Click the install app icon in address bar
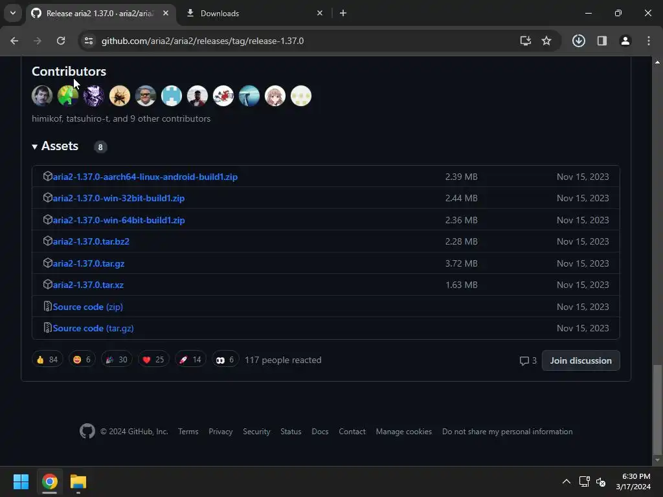The width and height of the screenshot is (663, 497). point(526,41)
